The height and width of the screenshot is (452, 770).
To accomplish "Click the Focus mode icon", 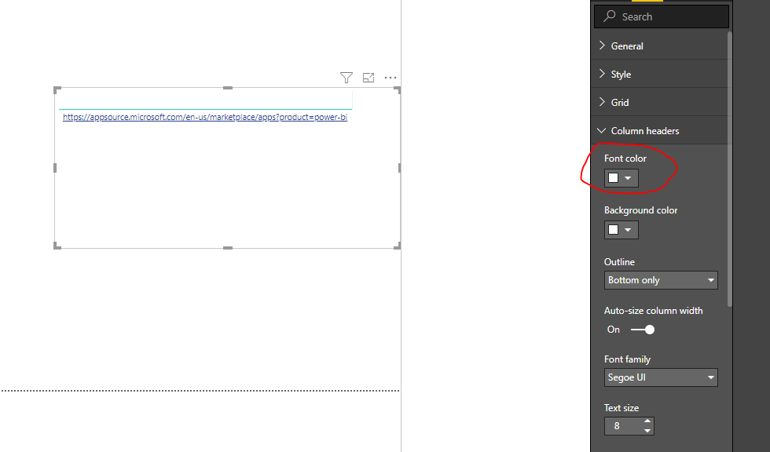I will coord(368,78).
